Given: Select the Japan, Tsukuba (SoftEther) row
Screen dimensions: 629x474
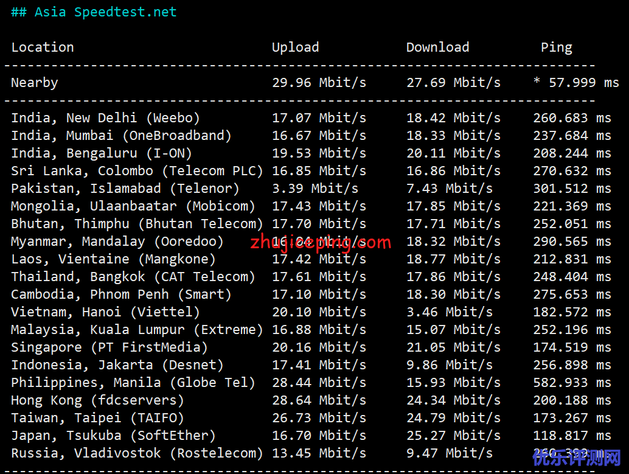Looking at the screenshot, I should tap(113, 436).
